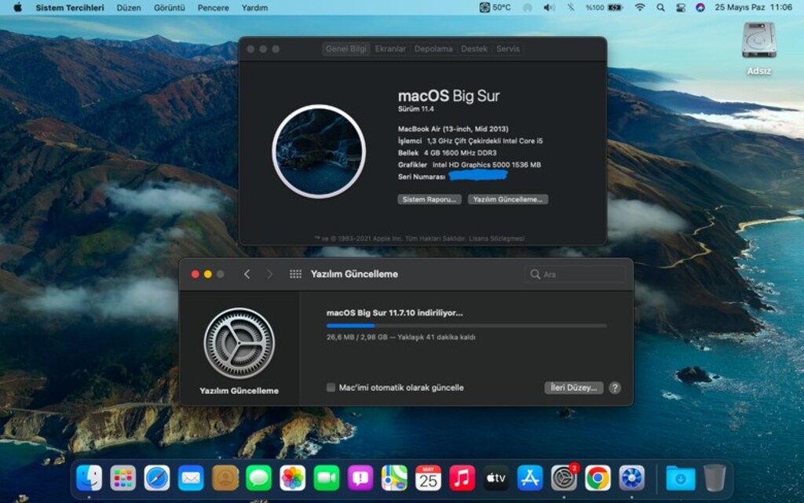The height and width of the screenshot is (503, 804).
Task: Switch to the Depolama tab
Action: (433, 49)
